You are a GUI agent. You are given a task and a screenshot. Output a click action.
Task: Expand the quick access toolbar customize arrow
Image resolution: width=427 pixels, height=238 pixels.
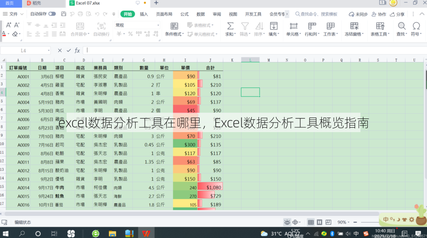114,14
